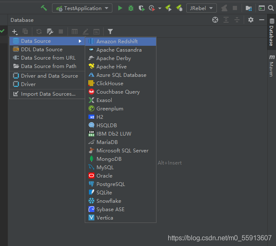Choose Apache Derby from list

(120, 58)
